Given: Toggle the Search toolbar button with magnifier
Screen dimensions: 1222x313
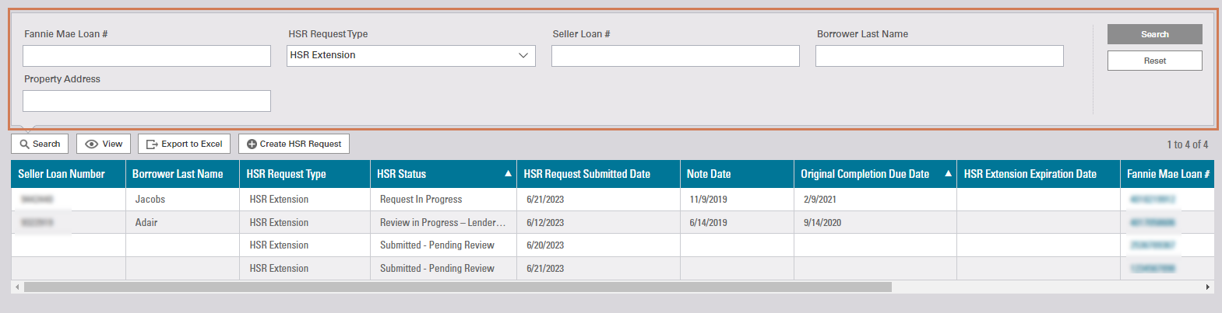Looking at the screenshot, I should [40, 144].
